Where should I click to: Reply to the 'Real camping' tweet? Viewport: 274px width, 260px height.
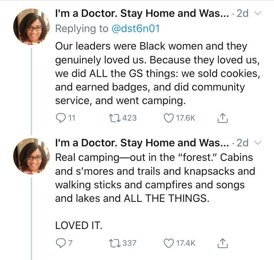point(61,243)
